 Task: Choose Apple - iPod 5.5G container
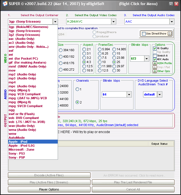point(33,146)
